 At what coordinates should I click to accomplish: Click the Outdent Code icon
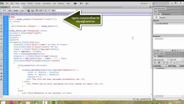(x=1, y=76)
